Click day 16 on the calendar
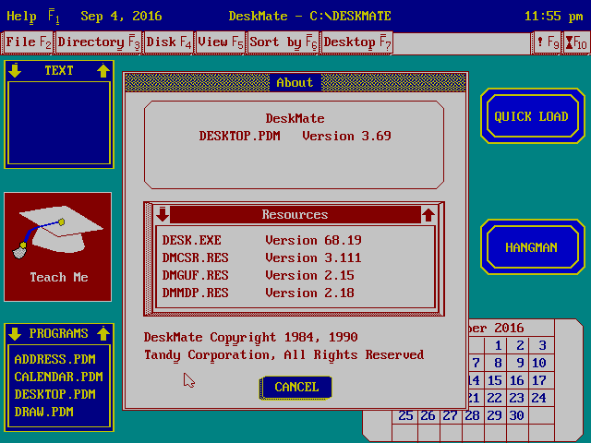591x443 pixels. [x=517, y=380]
